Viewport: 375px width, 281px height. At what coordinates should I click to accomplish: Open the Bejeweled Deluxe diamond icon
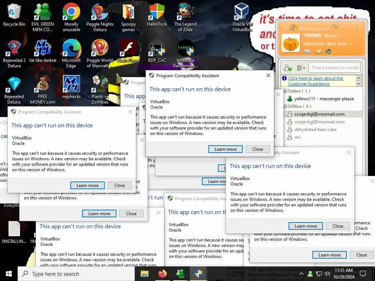tap(14, 90)
